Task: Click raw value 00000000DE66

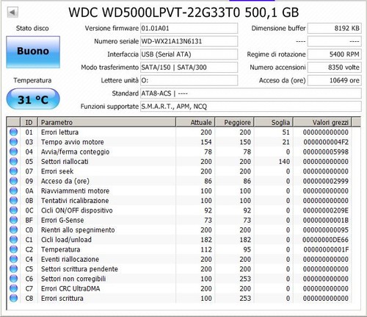Action: (325, 240)
